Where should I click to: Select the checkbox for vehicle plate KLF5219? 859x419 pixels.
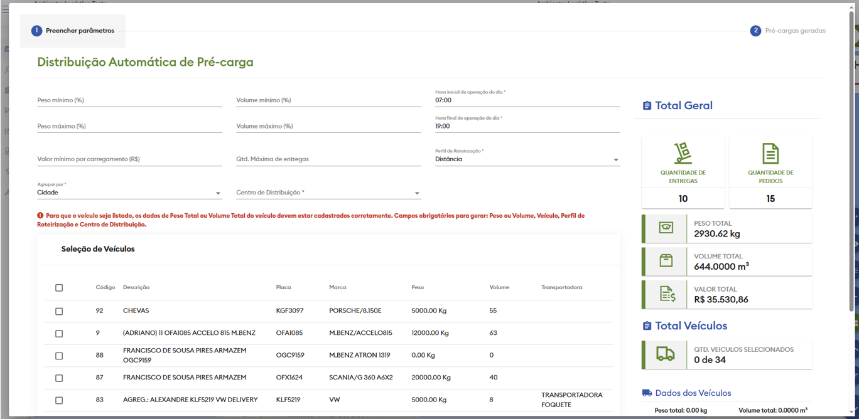(x=59, y=400)
